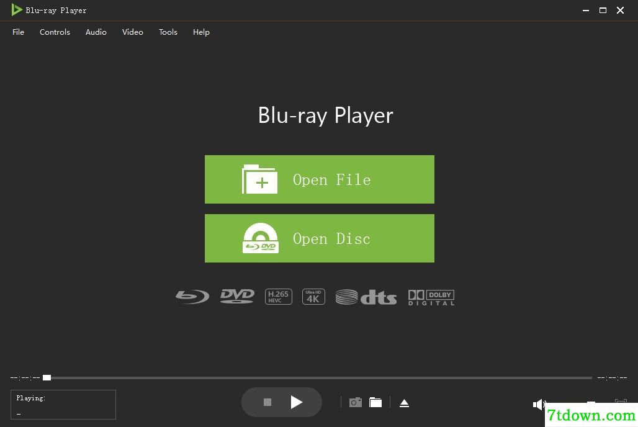638x427 pixels.
Task: Click the Blu-ray Player app logo in title bar
Action: [x=17, y=10]
